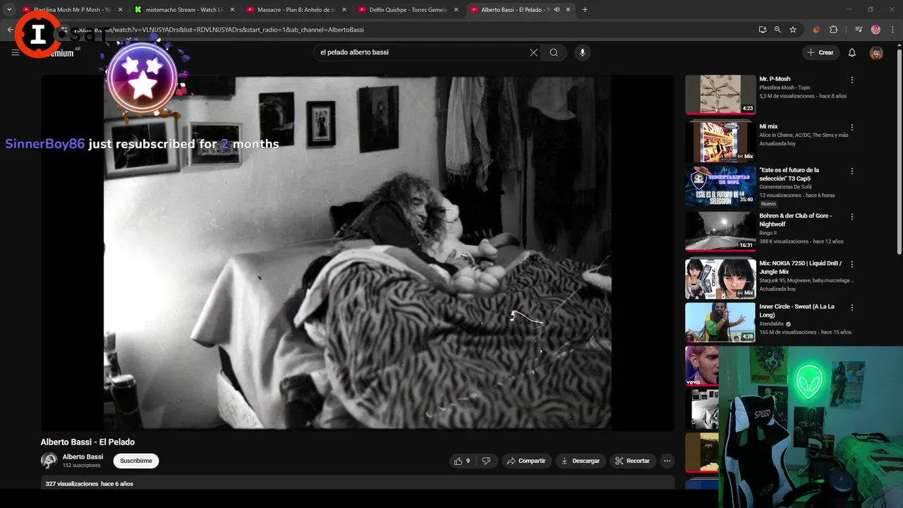Open the Inner Circle Sweat thumbnail
The width and height of the screenshot is (903, 508).
tap(720, 322)
